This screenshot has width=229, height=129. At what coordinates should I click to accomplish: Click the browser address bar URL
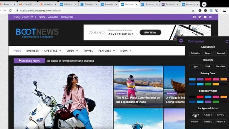(x=40, y=10)
